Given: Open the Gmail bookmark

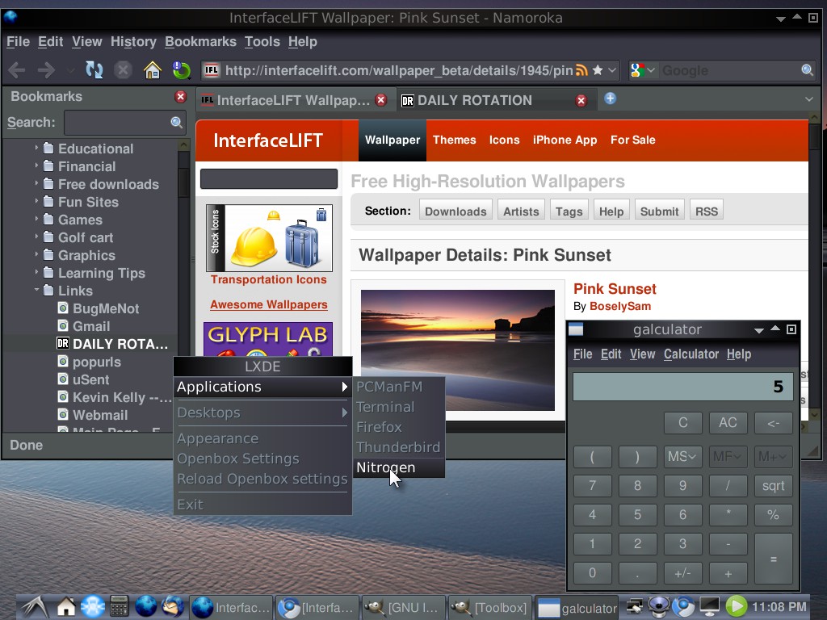Looking at the screenshot, I should (91, 326).
